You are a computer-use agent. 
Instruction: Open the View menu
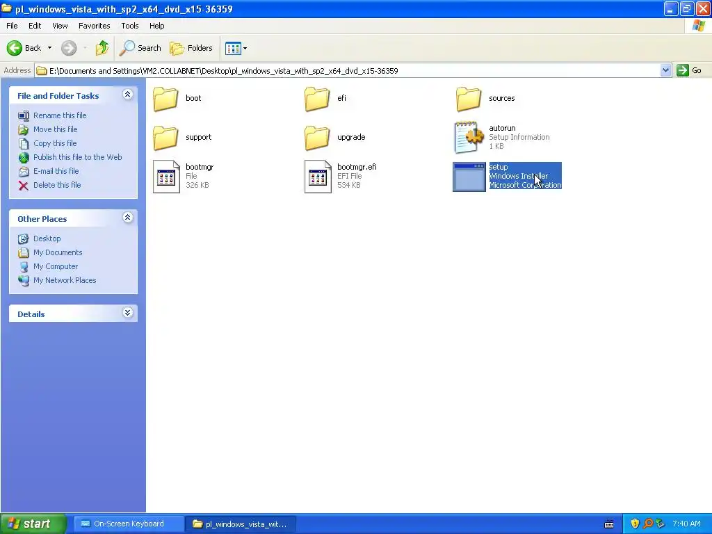pos(60,26)
